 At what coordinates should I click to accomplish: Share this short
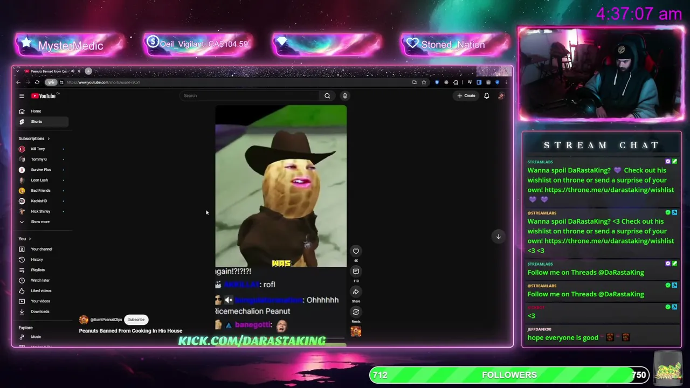click(356, 292)
